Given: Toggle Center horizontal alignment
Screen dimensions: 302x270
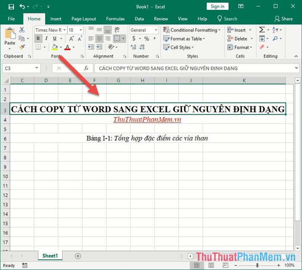Looking at the screenshot, I should tap(99, 38).
